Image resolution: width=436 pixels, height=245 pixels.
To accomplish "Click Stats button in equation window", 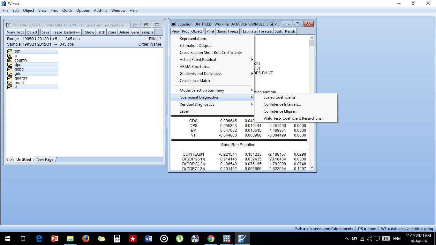I will tap(279, 31).
